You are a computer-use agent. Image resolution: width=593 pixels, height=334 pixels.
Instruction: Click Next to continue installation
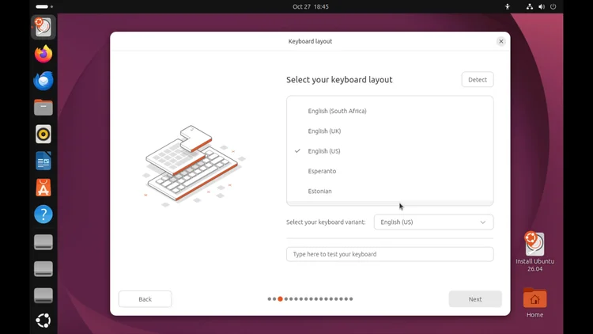coord(475,299)
